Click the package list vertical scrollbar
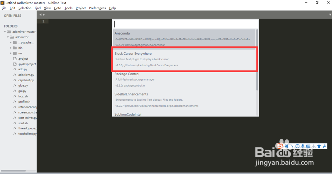332x174 pixels. click(257, 60)
